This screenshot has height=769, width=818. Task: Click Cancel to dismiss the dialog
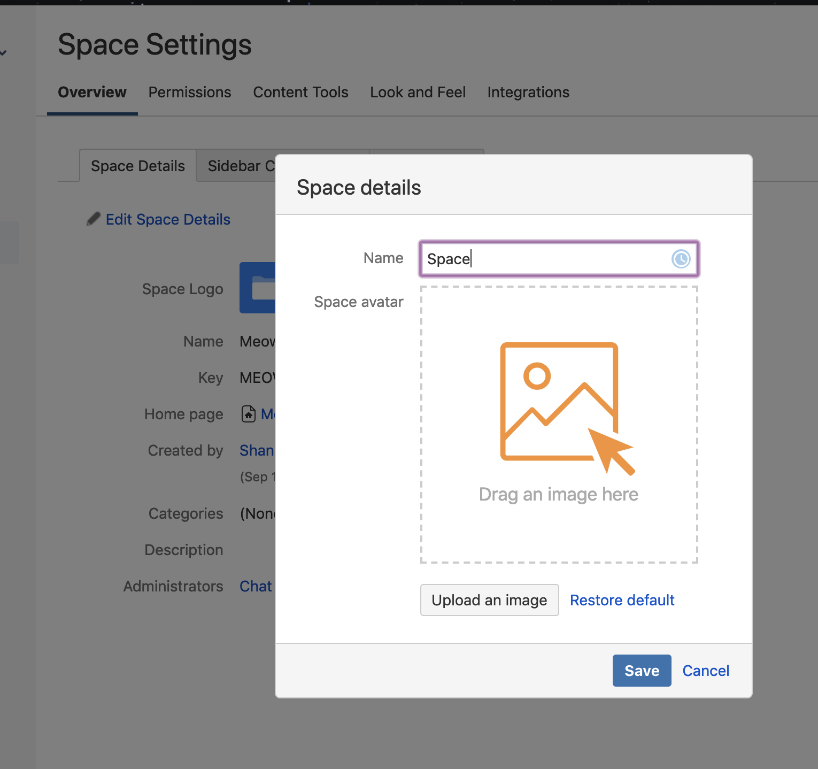coord(706,671)
